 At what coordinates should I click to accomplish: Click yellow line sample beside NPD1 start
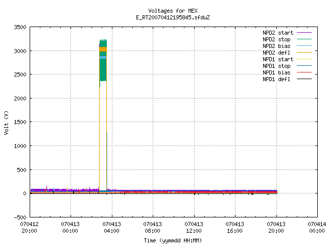click(x=305, y=59)
